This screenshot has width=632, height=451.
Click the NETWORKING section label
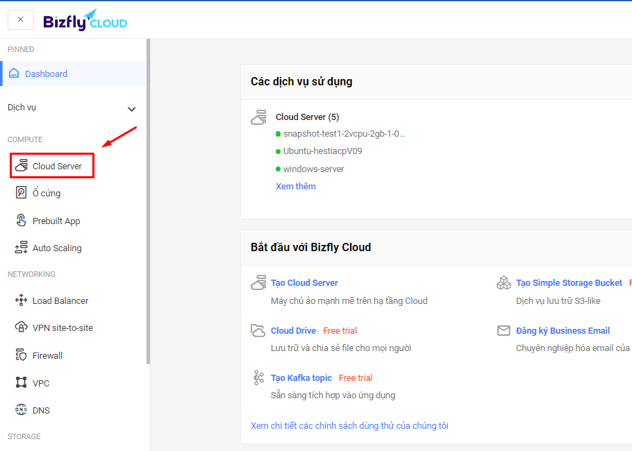point(31,274)
